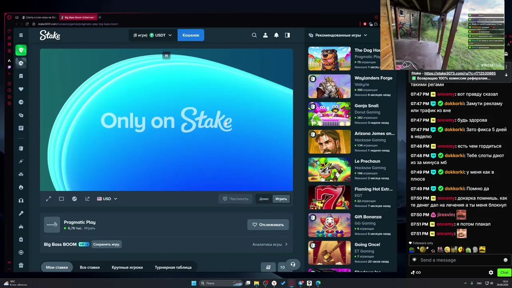Toggle the hide-bets icon near bets tabs
This screenshot has width=512, height=288.
[268, 267]
